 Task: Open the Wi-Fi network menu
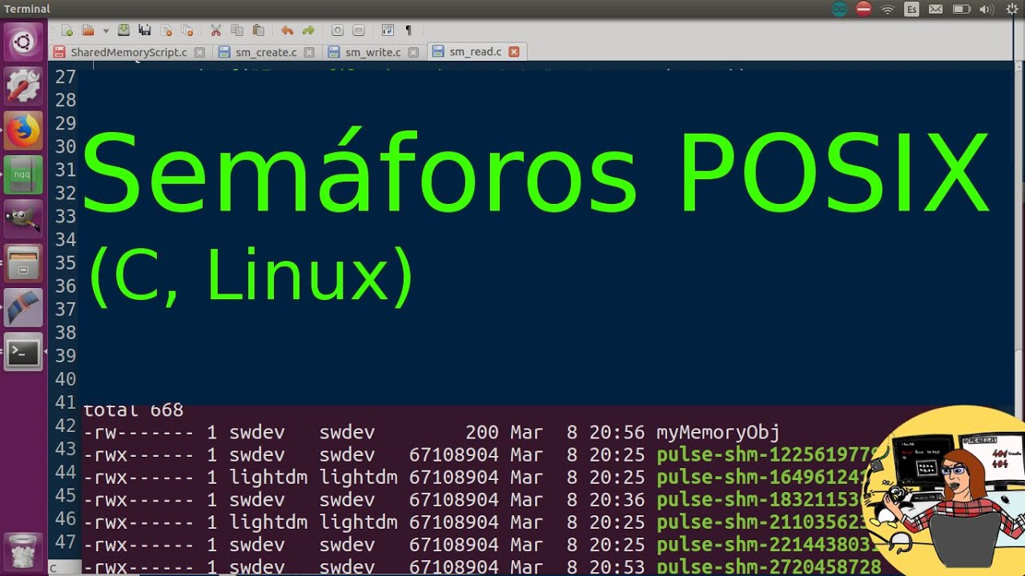[887, 9]
